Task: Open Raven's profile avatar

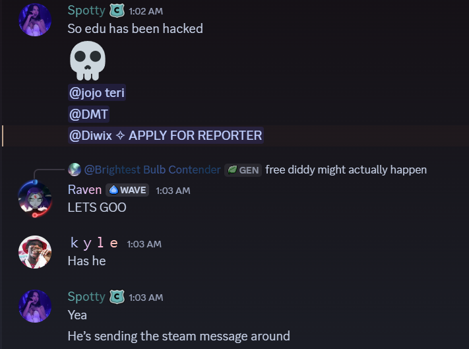Action: [35, 199]
